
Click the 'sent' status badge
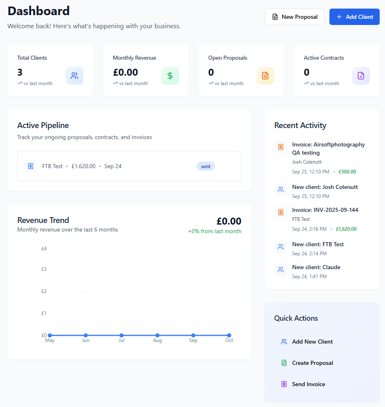click(206, 166)
